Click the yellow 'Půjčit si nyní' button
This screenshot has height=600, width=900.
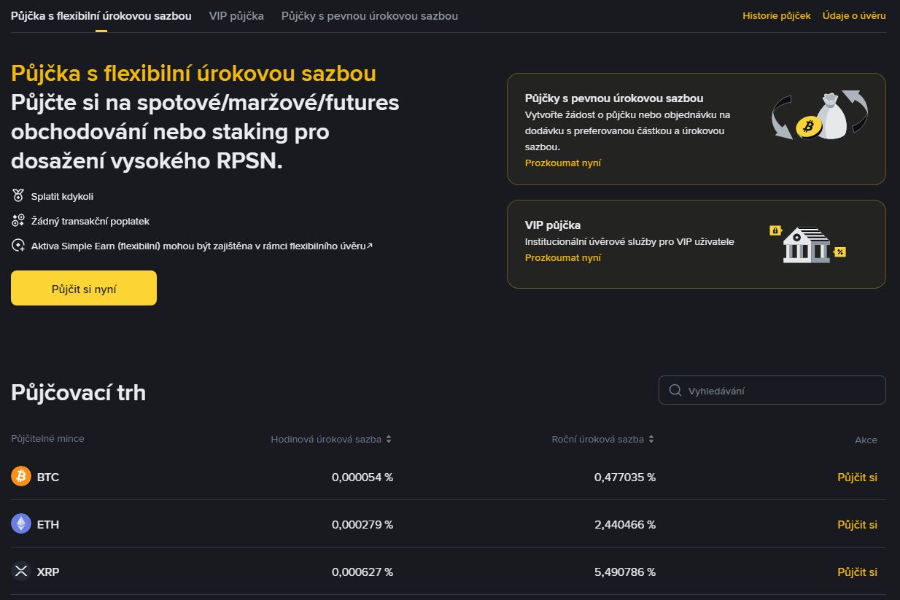tap(83, 287)
